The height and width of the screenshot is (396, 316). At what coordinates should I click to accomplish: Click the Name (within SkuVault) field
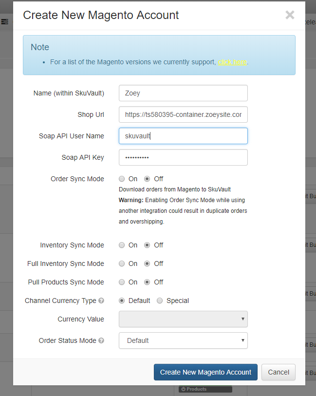pos(183,93)
